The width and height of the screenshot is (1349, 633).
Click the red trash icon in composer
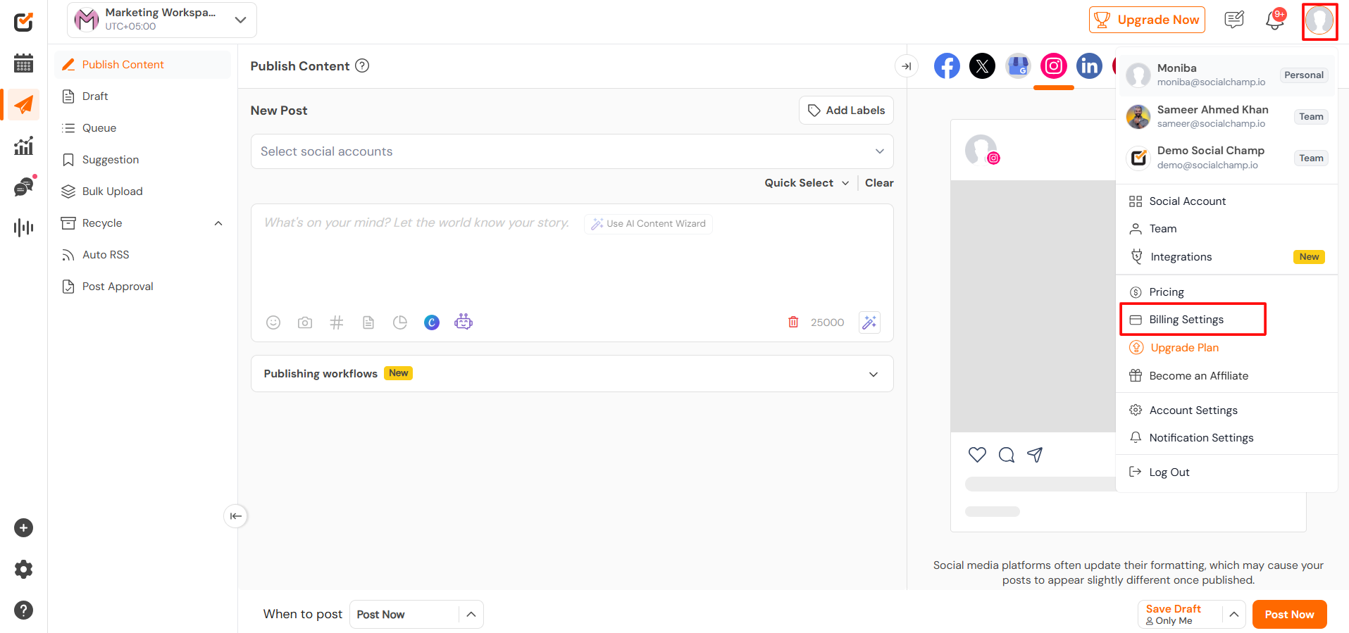tap(793, 322)
